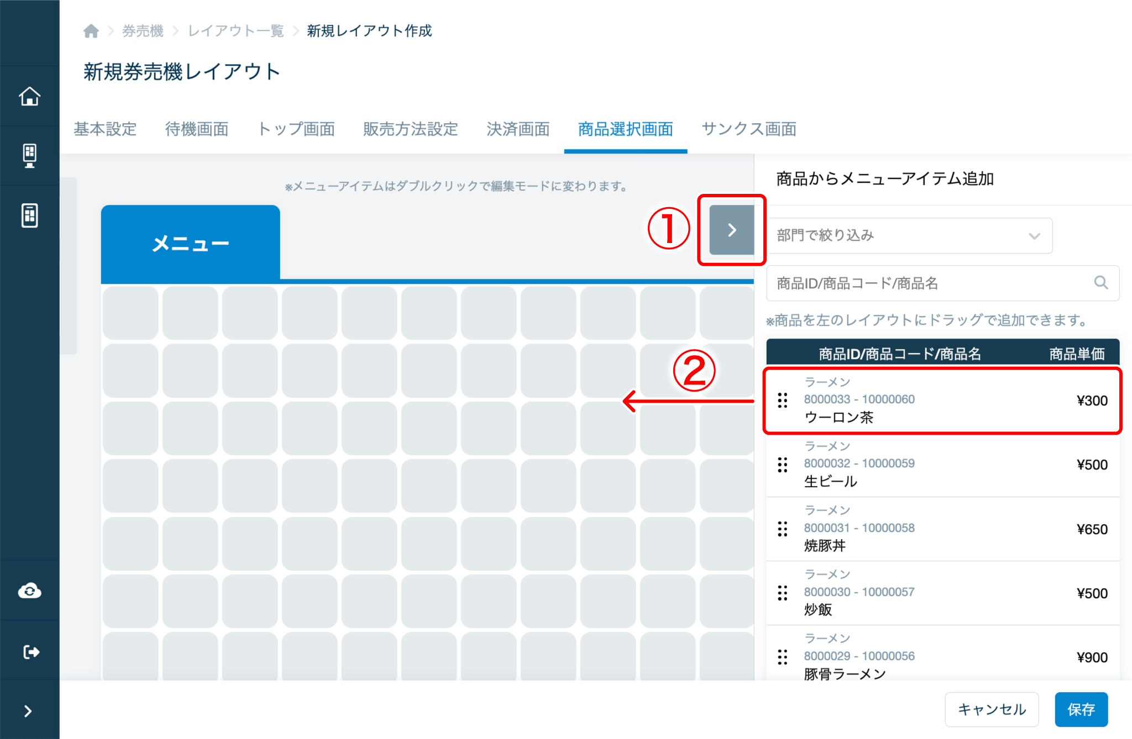Open the 部門で絞り込み dropdown
Image resolution: width=1132 pixels, height=739 pixels.
pyautogui.click(x=909, y=236)
